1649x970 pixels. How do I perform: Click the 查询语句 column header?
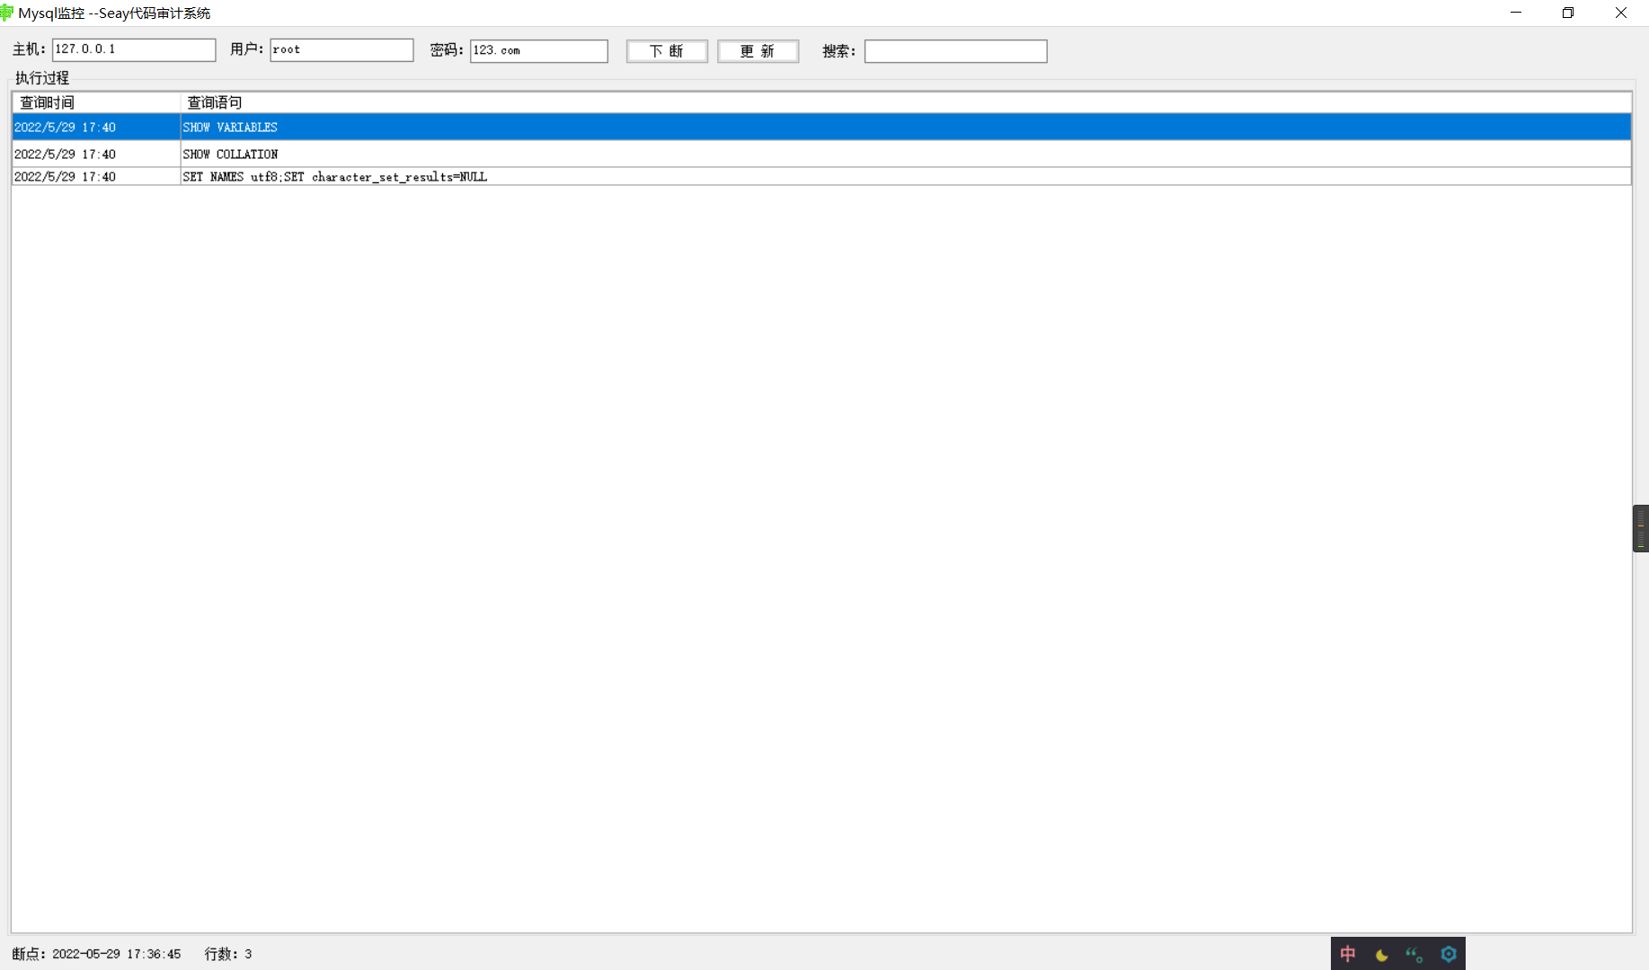tap(212, 102)
